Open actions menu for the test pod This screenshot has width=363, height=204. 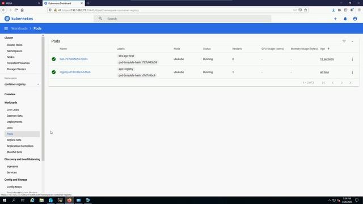(x=352, y=59)
